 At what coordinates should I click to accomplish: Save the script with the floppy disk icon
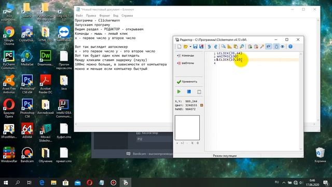pos(195,46)
